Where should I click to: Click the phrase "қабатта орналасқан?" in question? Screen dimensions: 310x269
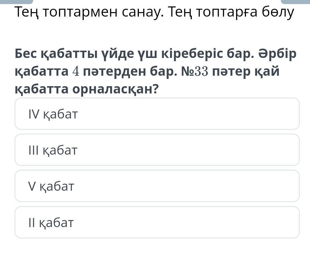[x=87, y=89]
